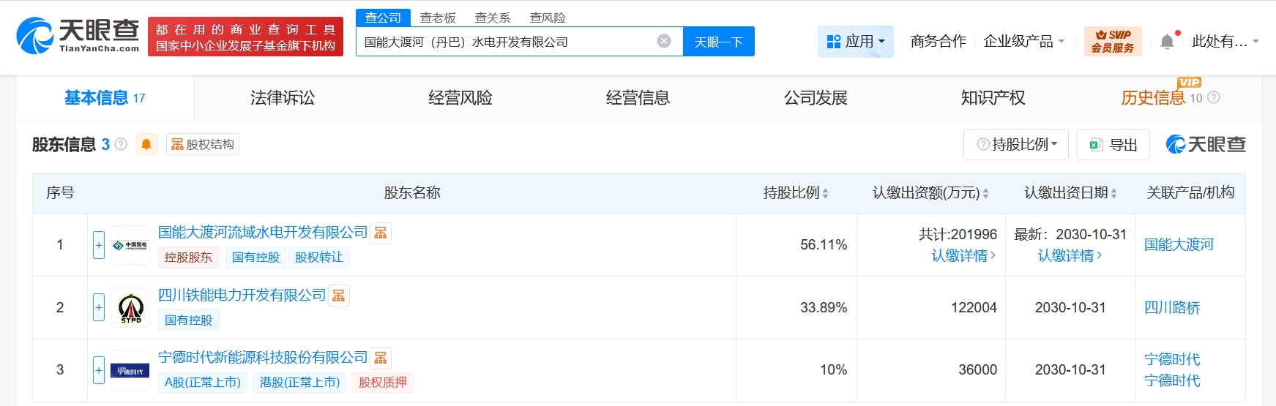Select the 查老板 search tab
The image size is (1276, 406).
click(438, 18)
